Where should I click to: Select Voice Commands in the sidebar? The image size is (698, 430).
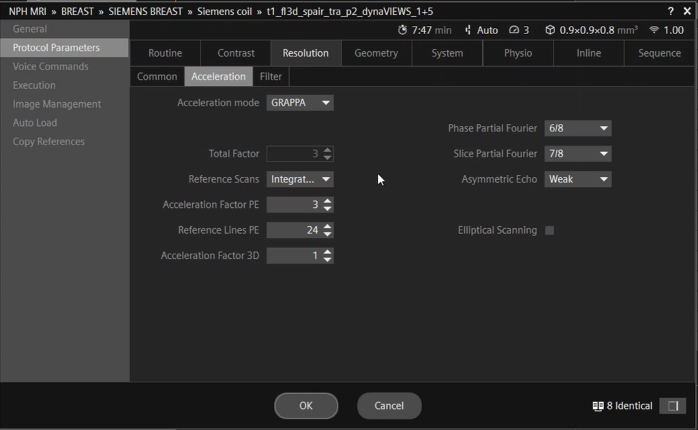point(50,66)
